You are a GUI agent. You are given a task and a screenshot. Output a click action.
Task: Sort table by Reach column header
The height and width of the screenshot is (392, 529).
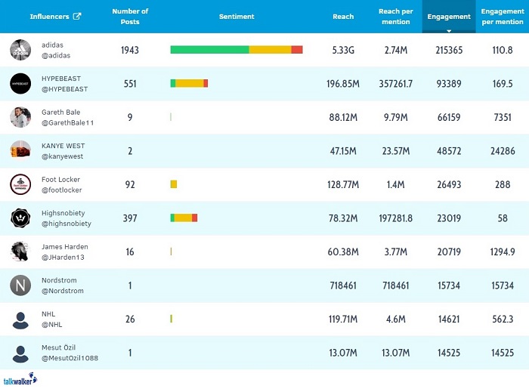point(343,17)
